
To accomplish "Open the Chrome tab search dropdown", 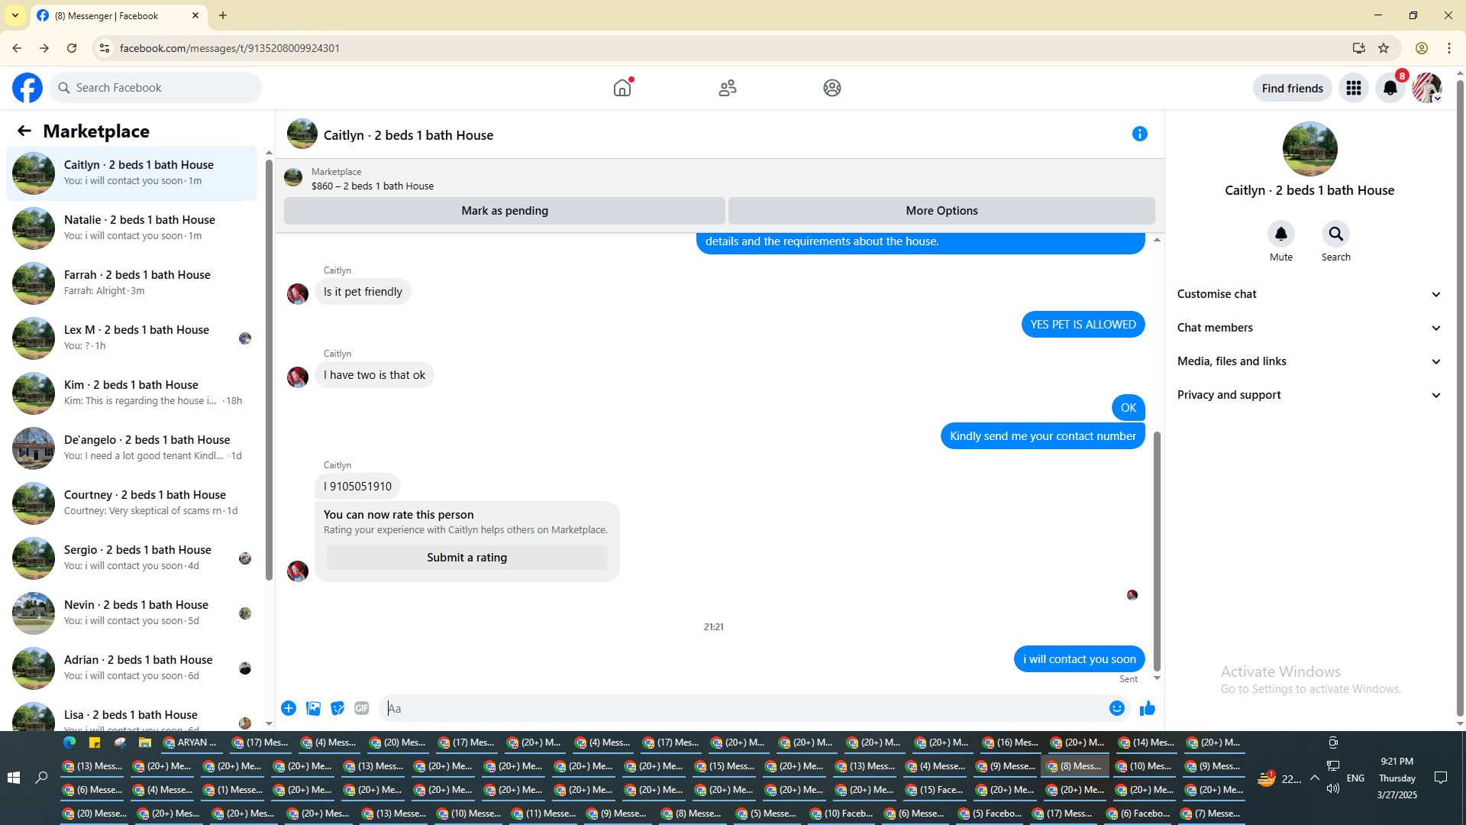I will tap(15, 15).
